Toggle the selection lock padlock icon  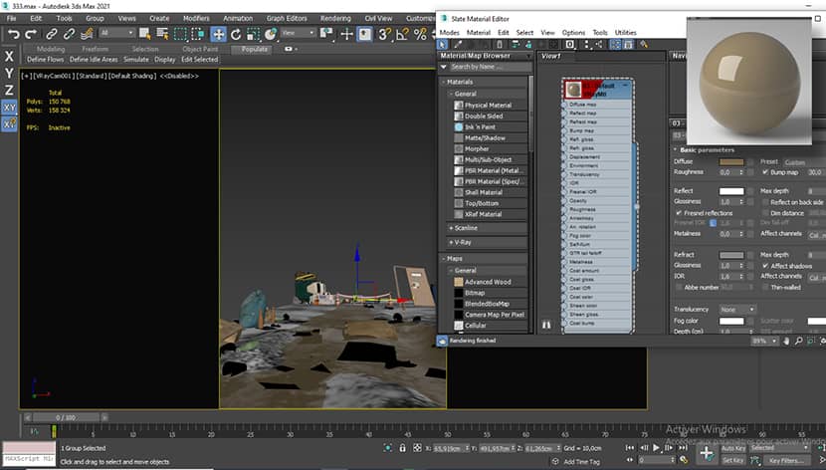pos(402,448)
